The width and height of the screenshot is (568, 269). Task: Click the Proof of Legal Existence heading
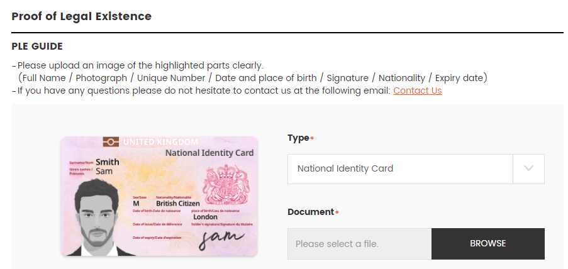(82, 16)
